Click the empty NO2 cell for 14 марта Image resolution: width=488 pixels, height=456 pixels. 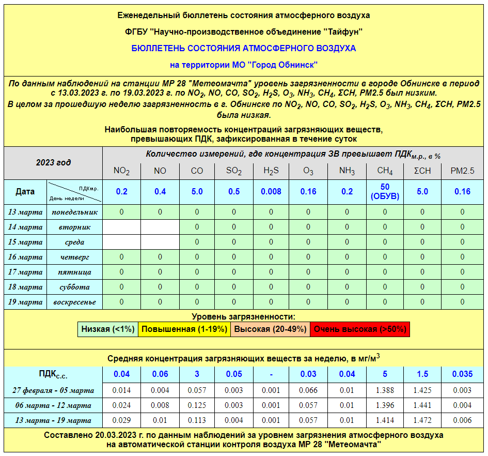[x=121, y=227]
